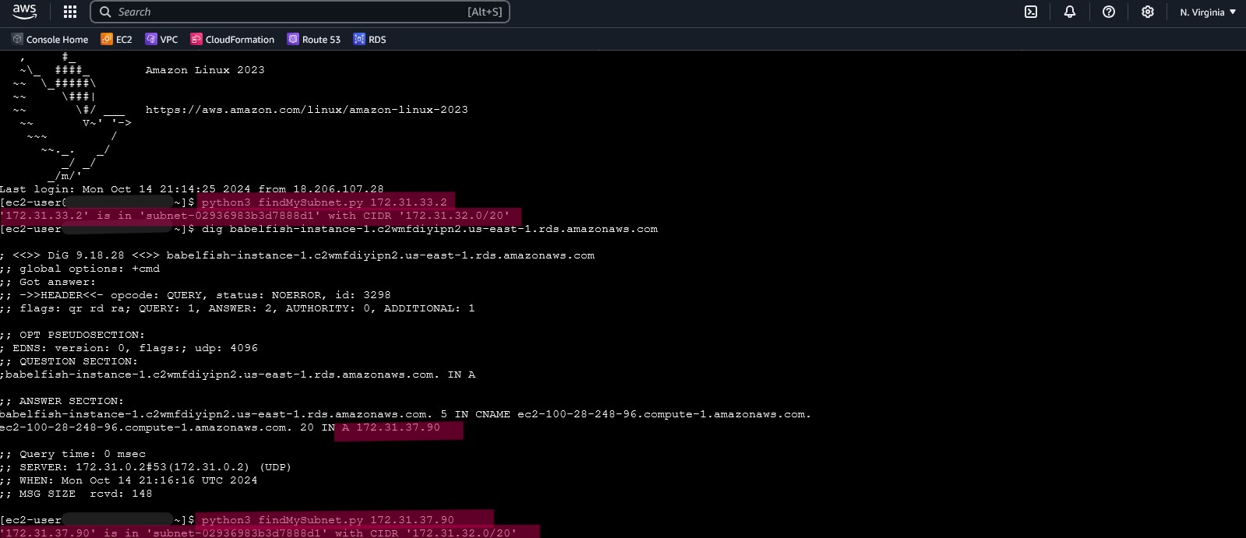Click the Route 53 purple service icon

[x=293, y=39]
